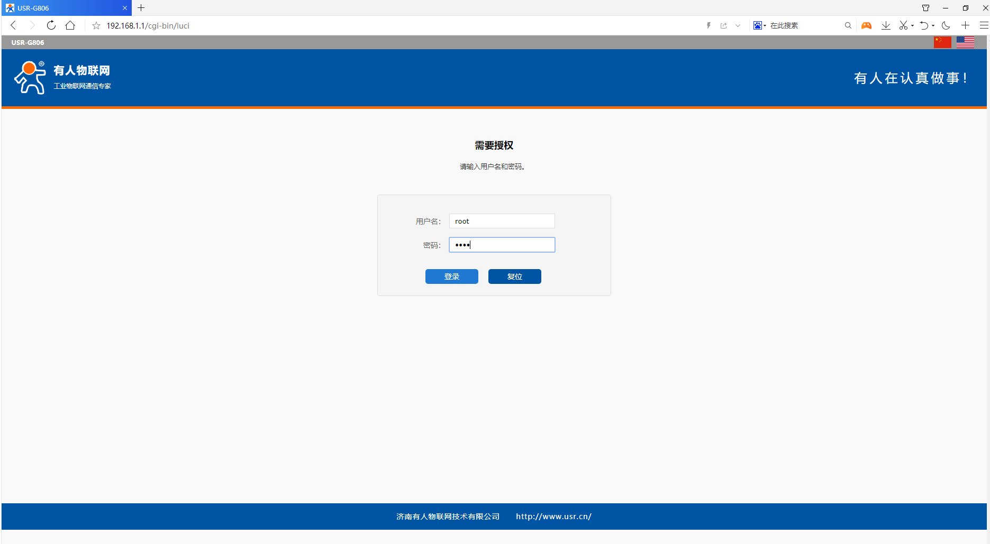
Task: Open the address bar chevron dropdown
Action: 738,25
